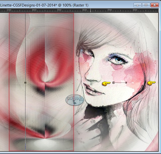Minimize the Linette-CGSFDesigns image window
The height and width of the screenshot is (154, 161).
click(x=138, y=5)
